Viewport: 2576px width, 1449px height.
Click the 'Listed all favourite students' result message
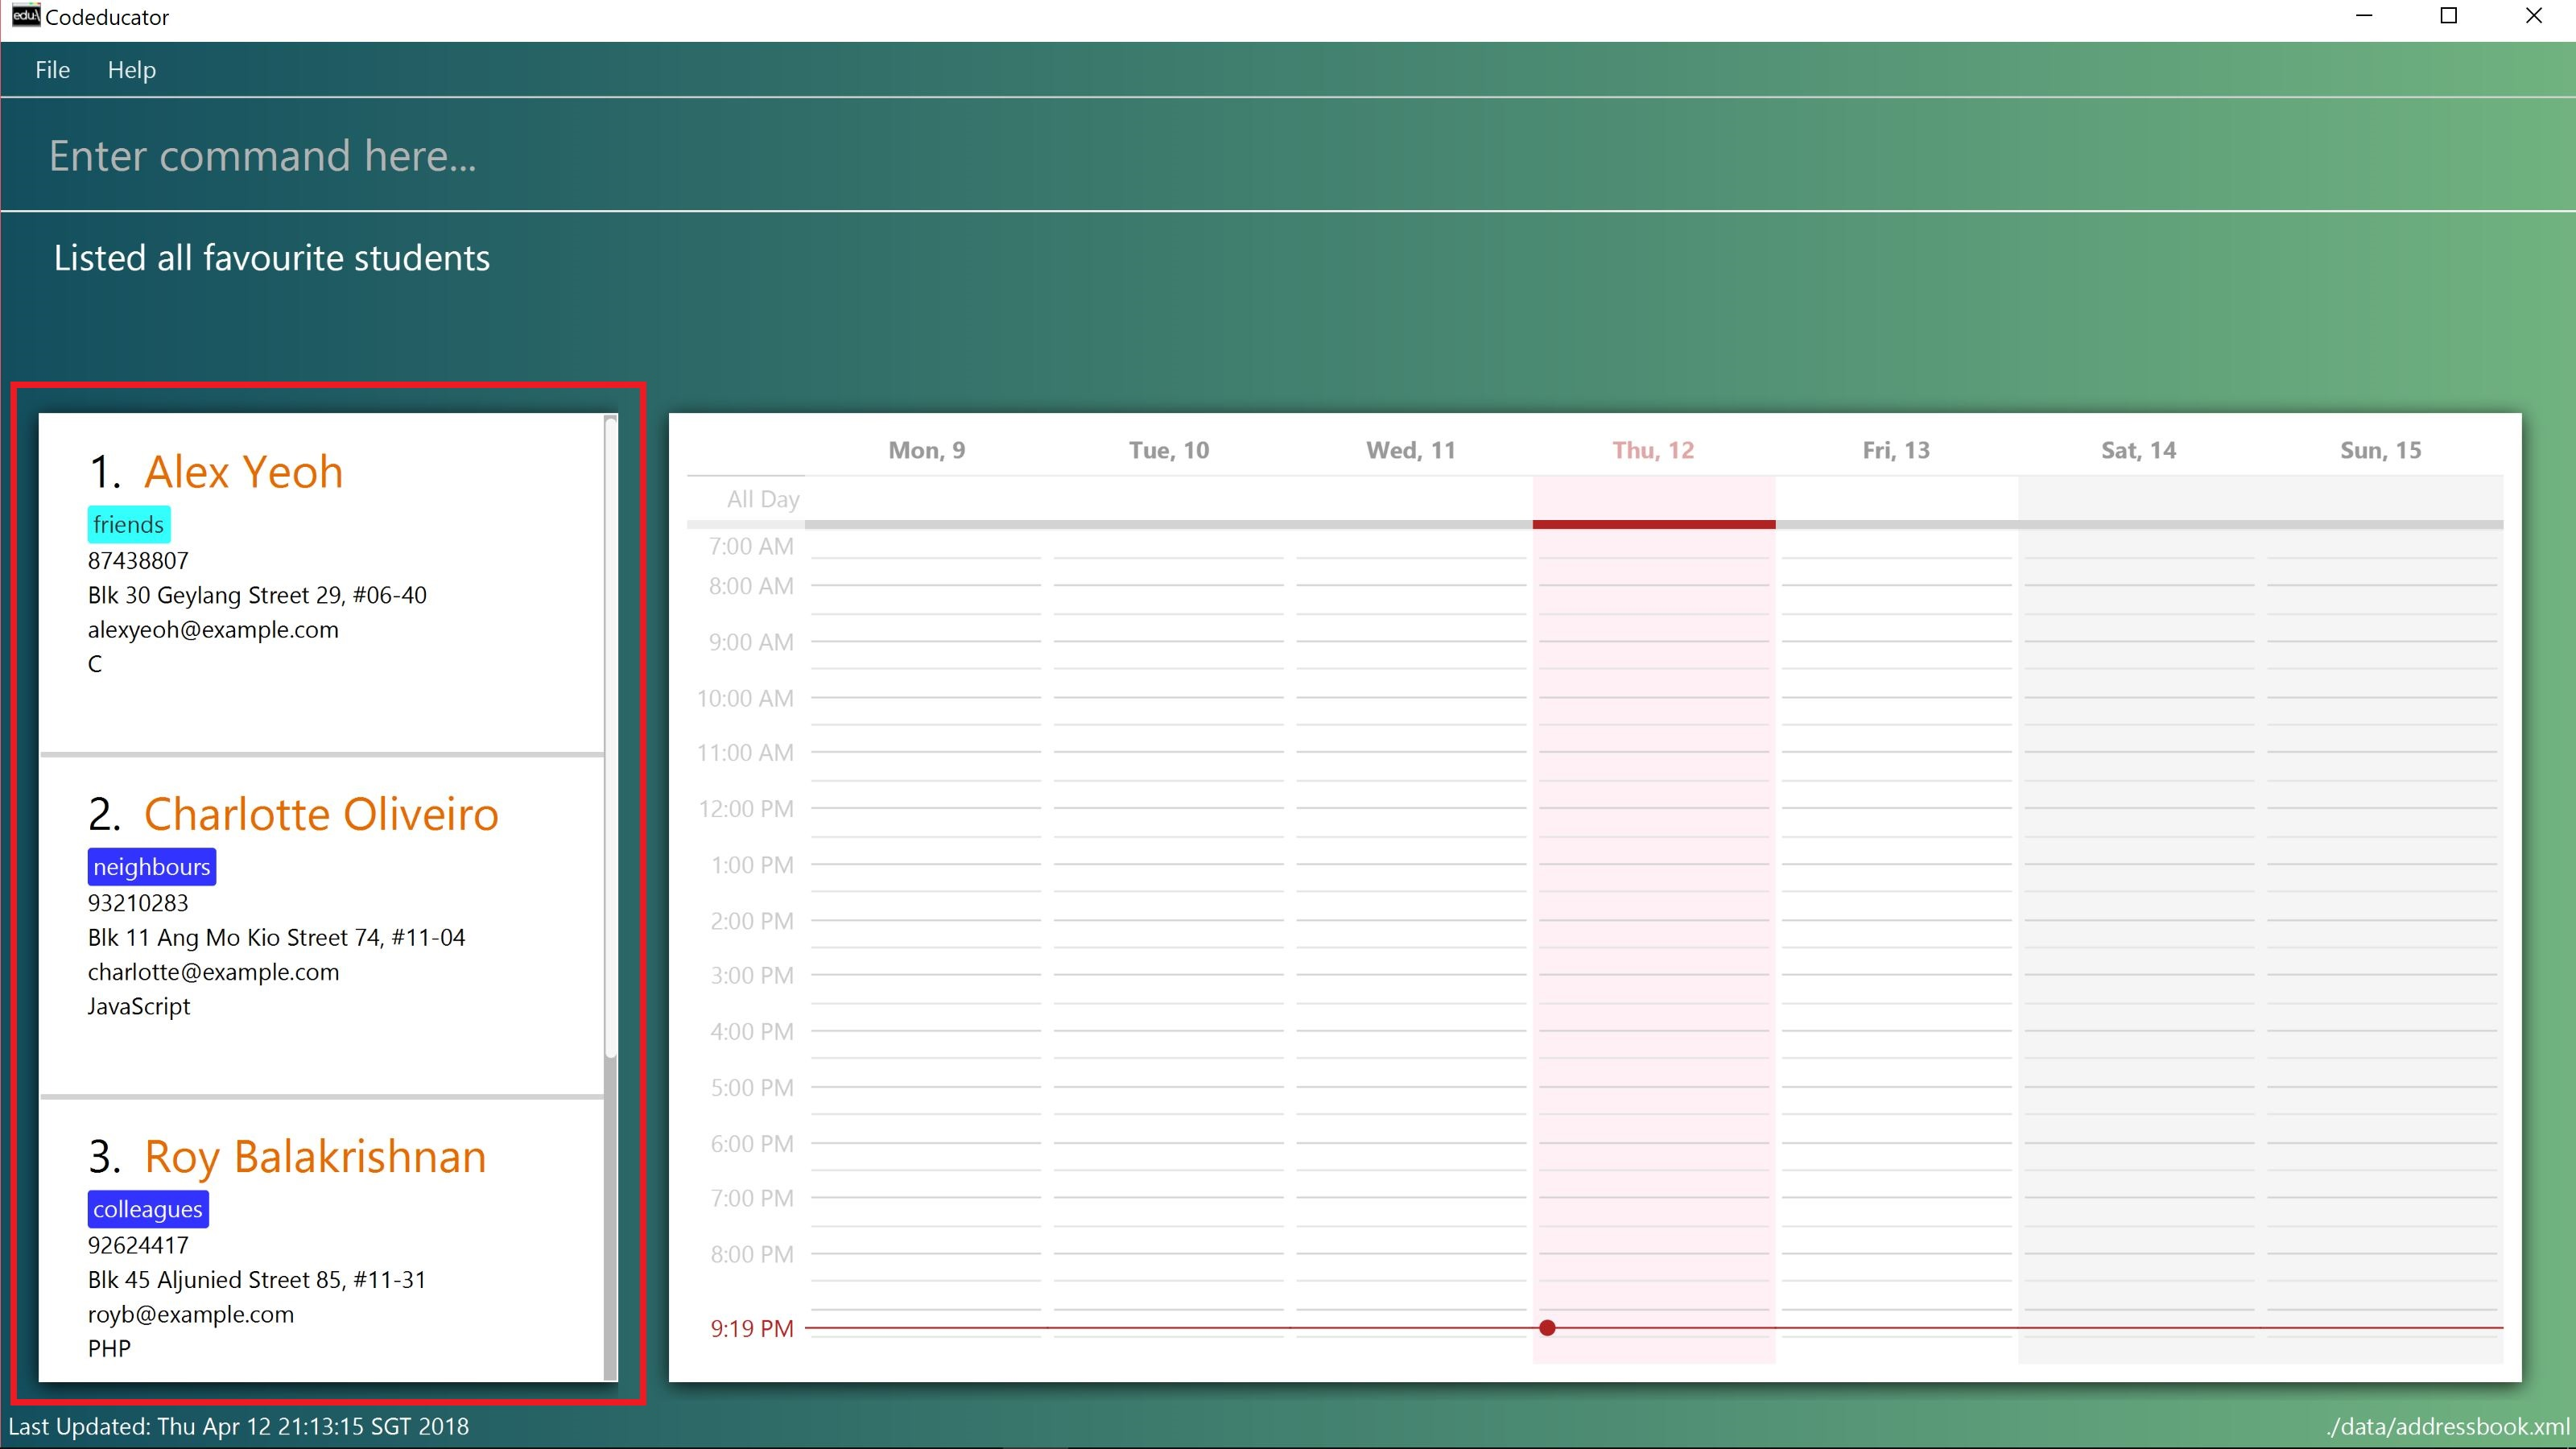272,258
